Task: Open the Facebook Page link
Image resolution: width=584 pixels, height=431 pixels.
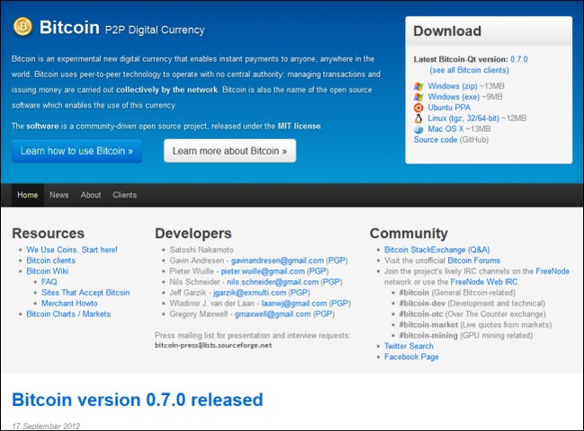Action: (x=411, y=357)
